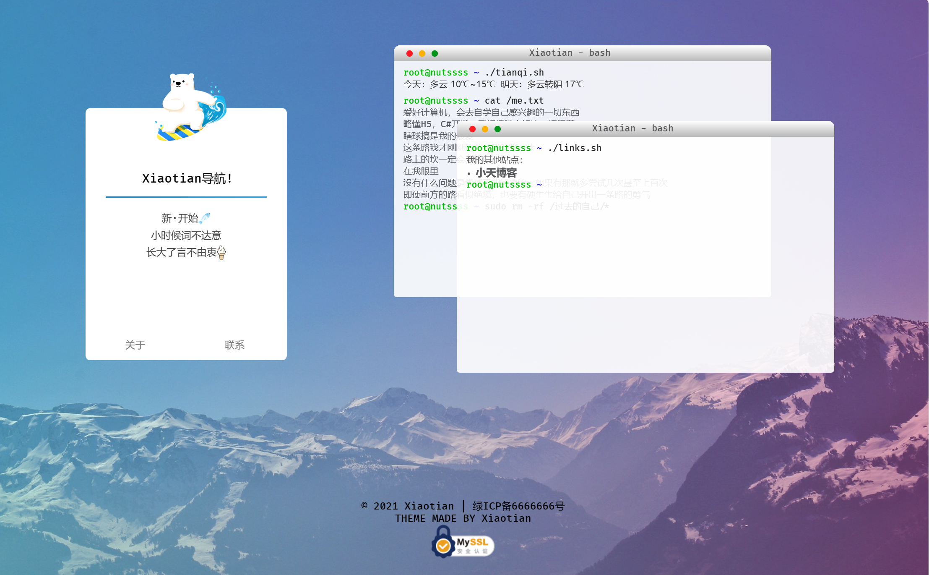The width and height of the screenshot is (929, 575).
Task: Click the 'cat /me.txt' command line
Action: click(x=474, y=101)
